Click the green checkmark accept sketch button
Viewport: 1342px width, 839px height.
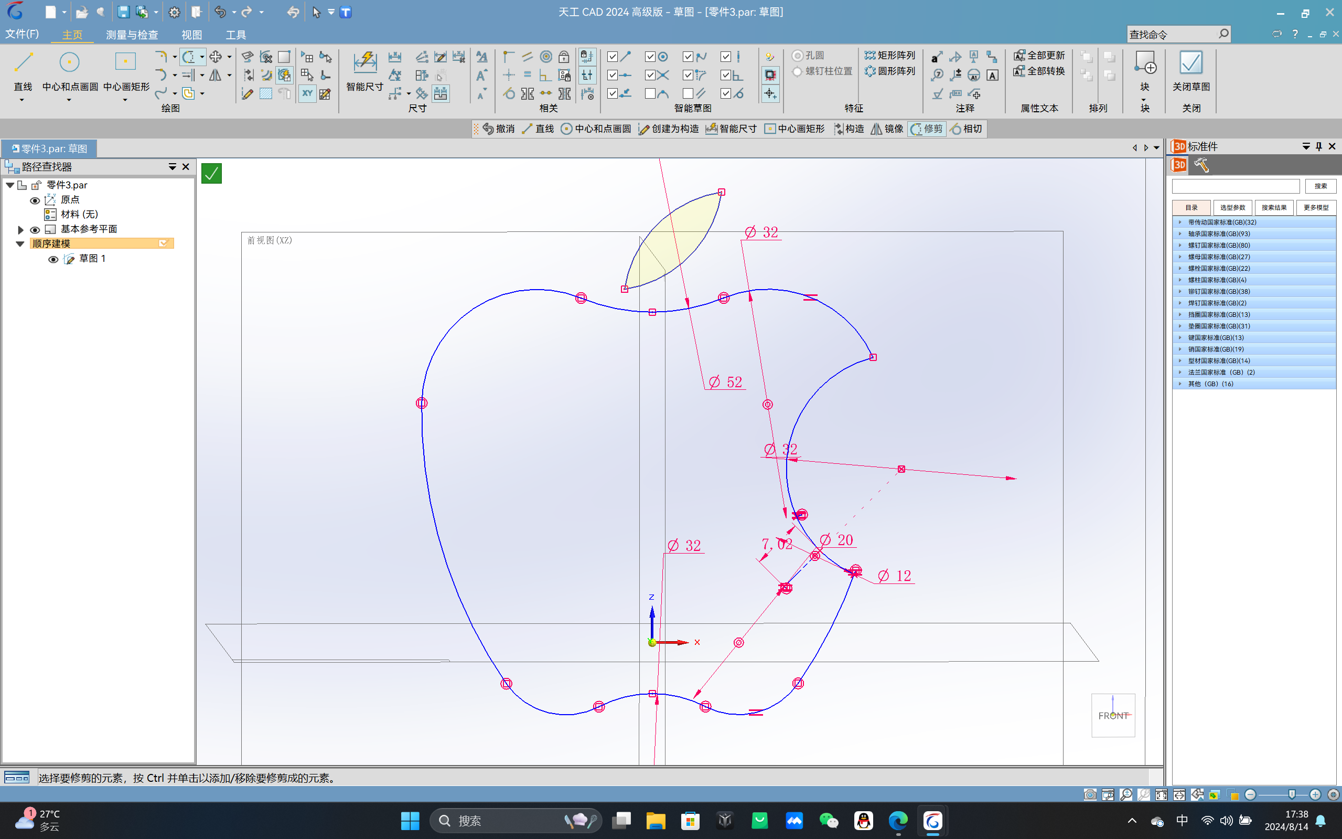click(x=211, y=174)
